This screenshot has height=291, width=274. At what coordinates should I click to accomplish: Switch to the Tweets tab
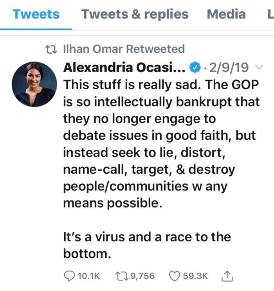click(x=36, y=14)
